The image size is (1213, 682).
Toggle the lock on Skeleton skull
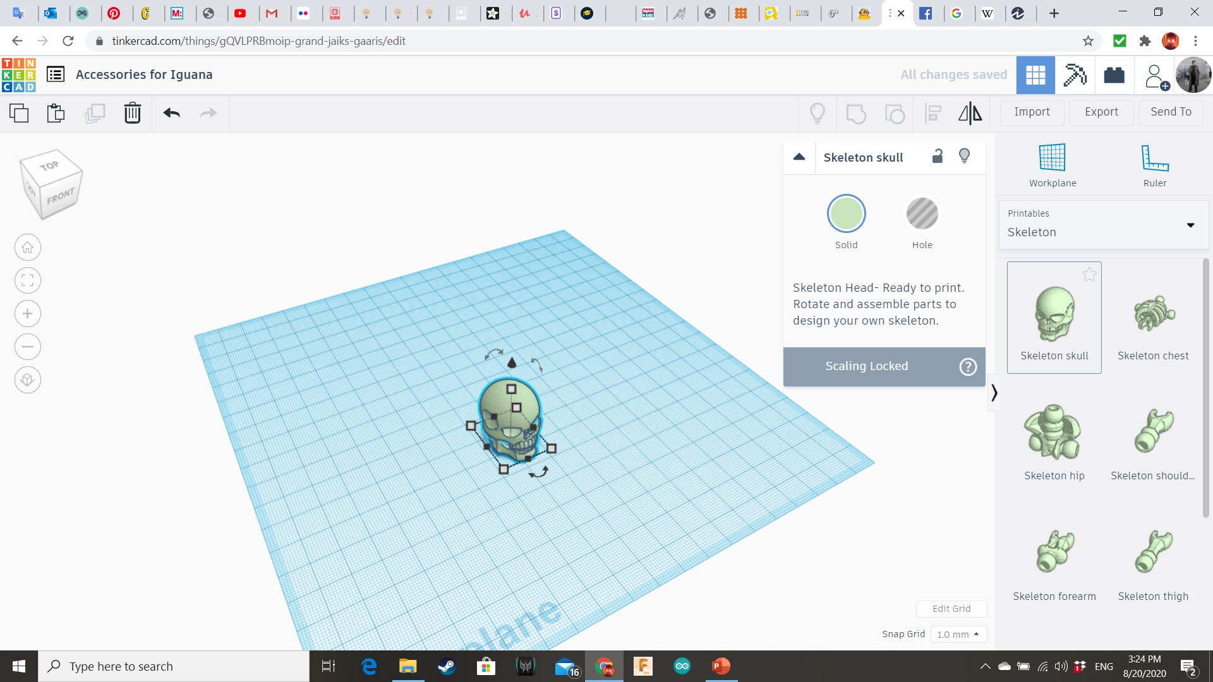pos(938,156)
